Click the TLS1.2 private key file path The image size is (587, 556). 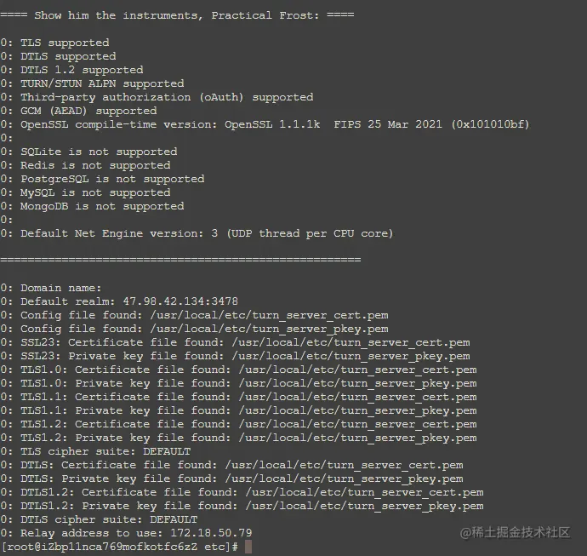pyautogui.click(x=357, y=438)
